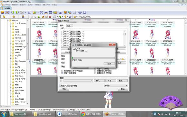This screenshot has height=117, width=187.
Task: Click the new folder icon
Action: pos(43,17)
